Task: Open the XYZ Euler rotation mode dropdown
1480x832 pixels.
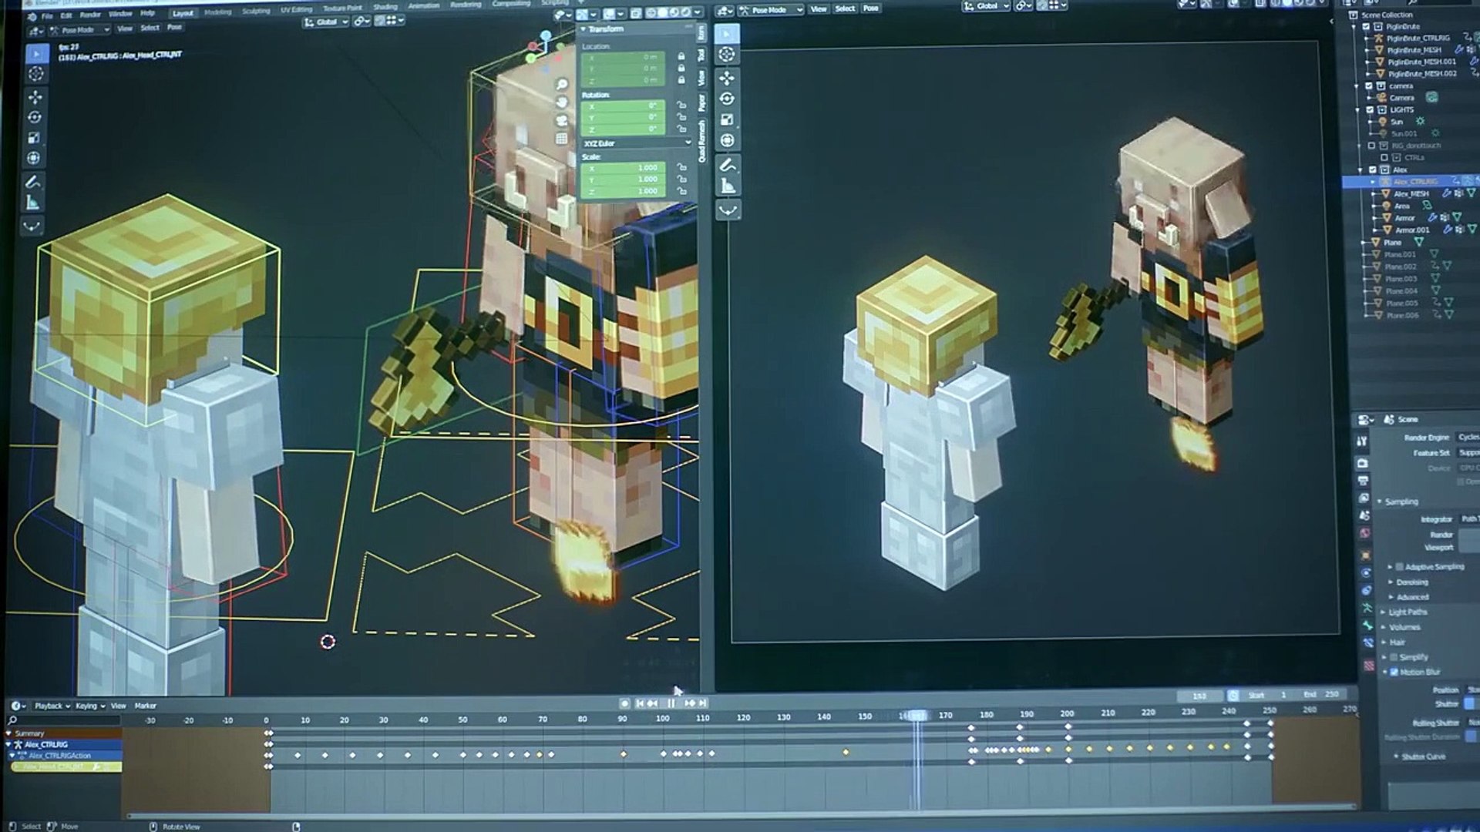Action: pyautogui.click(x=636, y=143)
